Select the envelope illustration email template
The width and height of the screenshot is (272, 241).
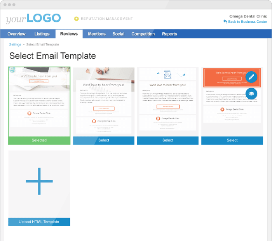[x=168, y=140]
